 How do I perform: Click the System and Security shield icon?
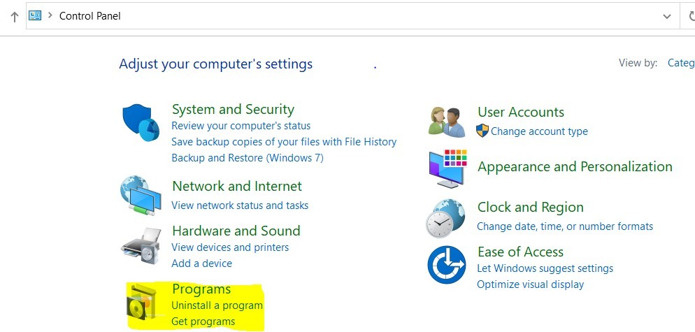point(141,124)
